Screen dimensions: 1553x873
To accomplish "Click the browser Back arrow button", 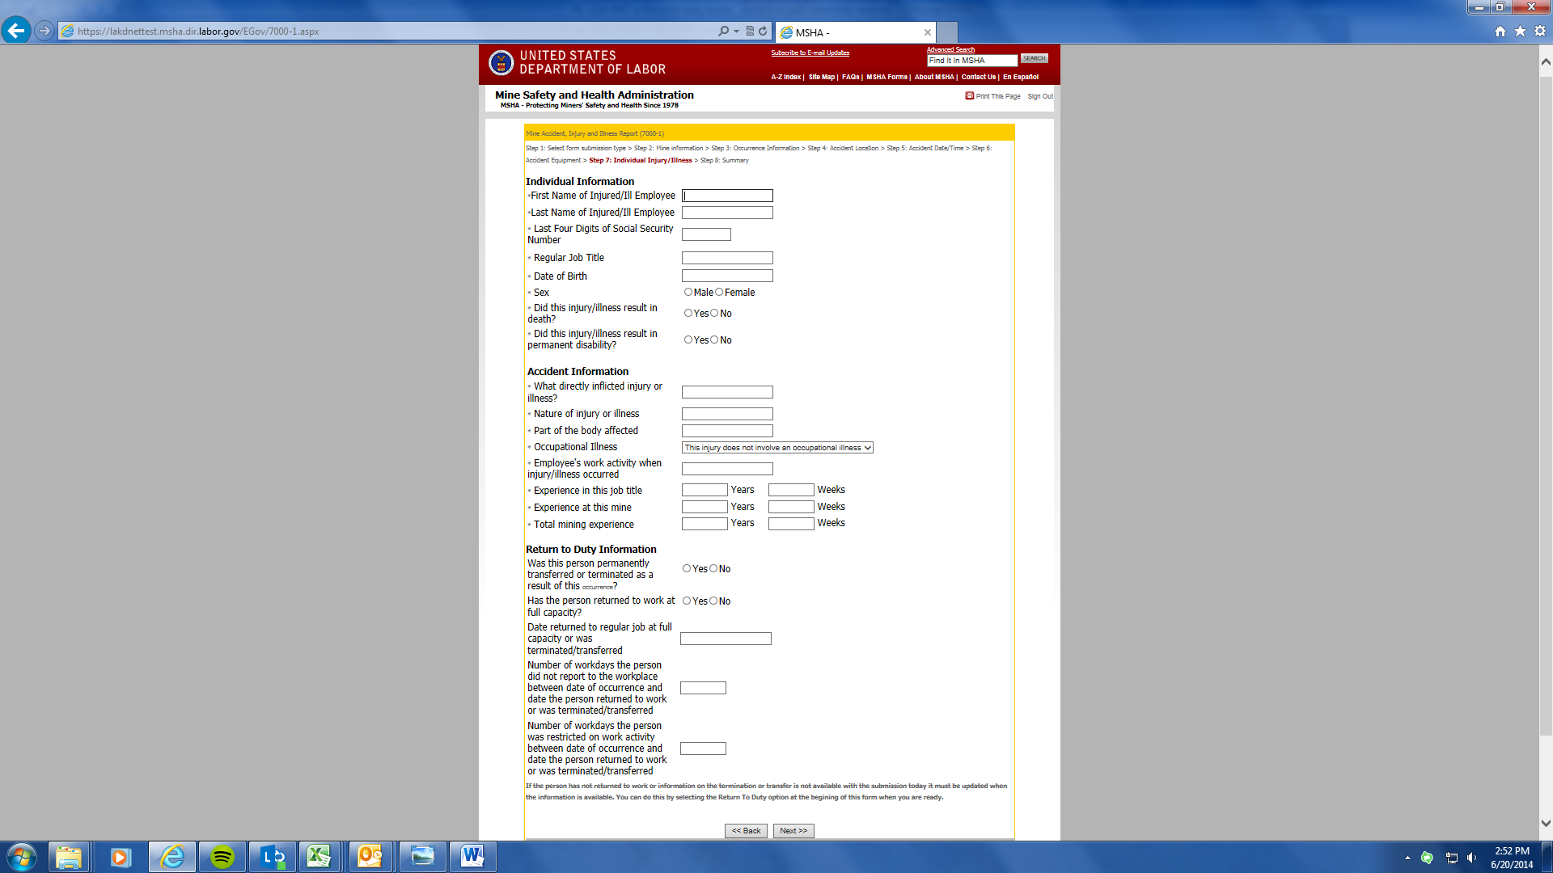I will click(x=16, y=31).
